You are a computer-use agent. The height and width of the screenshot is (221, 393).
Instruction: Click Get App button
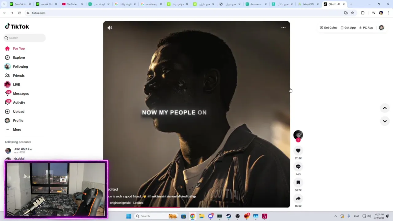pyautogui.click(x=348, y=28)
